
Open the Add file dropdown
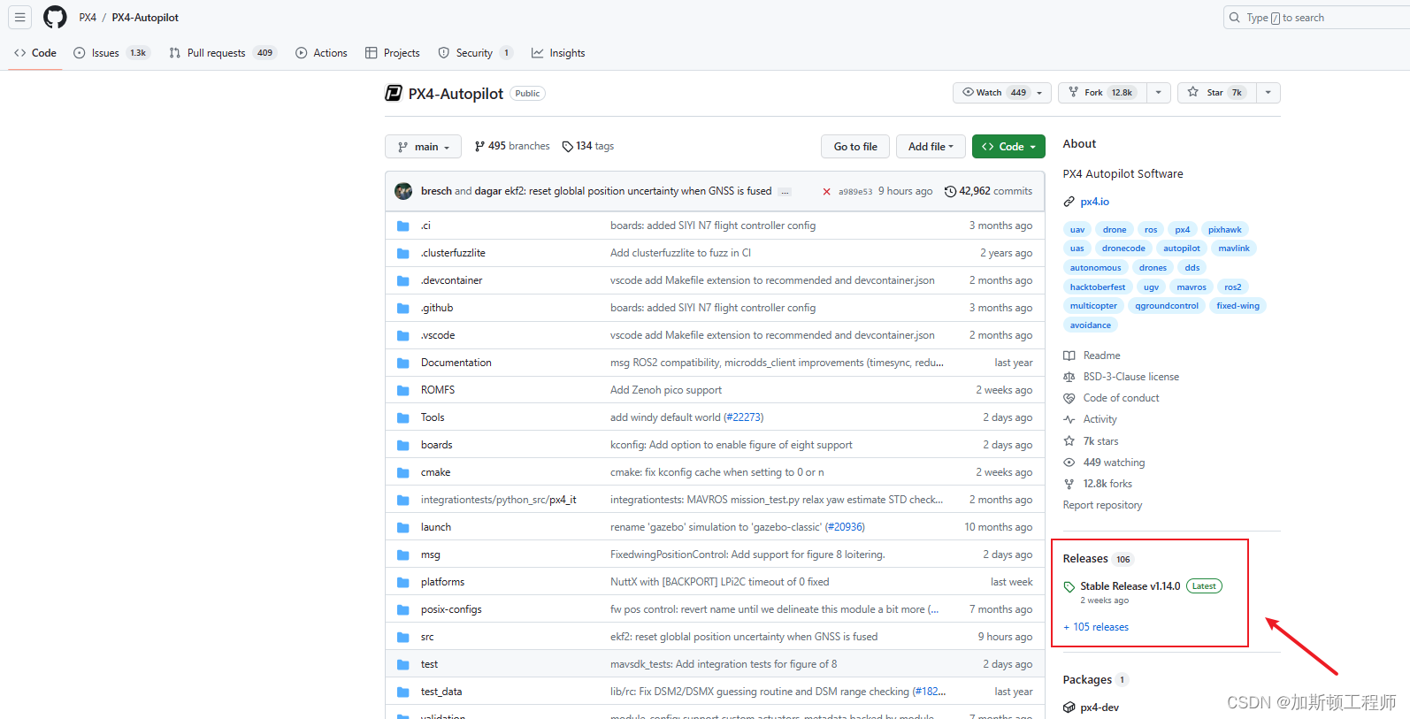tap(931, 147)
